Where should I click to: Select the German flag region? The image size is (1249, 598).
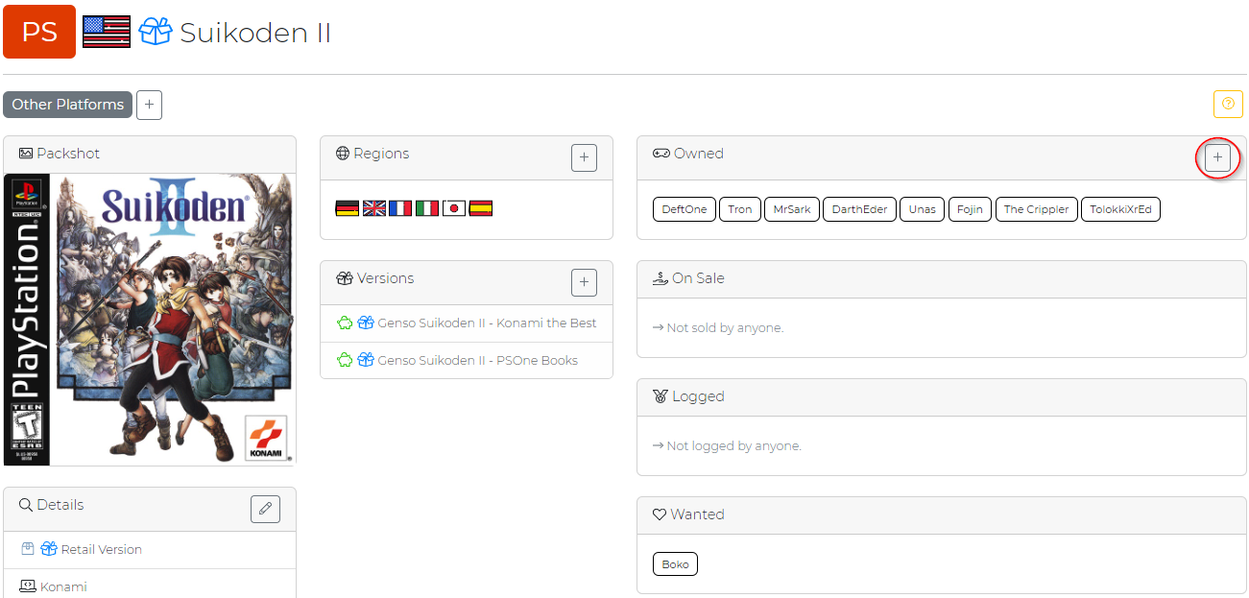click(348, 208)
